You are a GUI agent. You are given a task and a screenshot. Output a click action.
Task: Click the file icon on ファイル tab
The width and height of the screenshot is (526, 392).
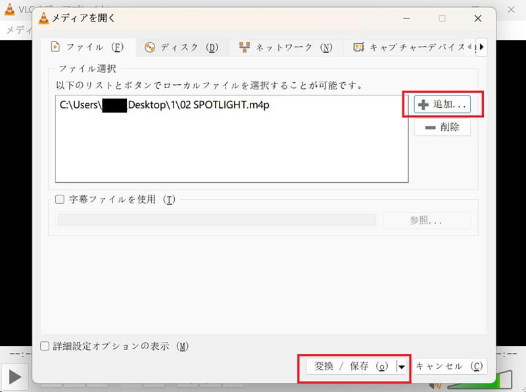click(x=55, y=46)
